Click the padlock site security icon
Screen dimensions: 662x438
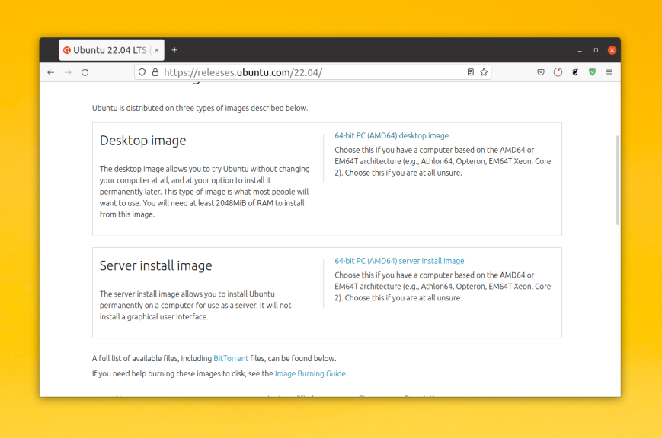(x=155, y=72)
